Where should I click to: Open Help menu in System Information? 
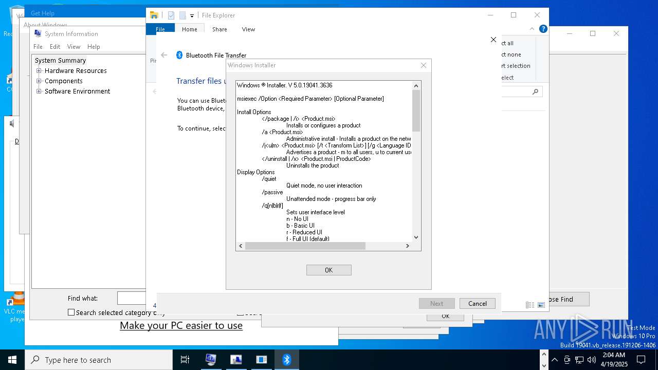[94, 46]
